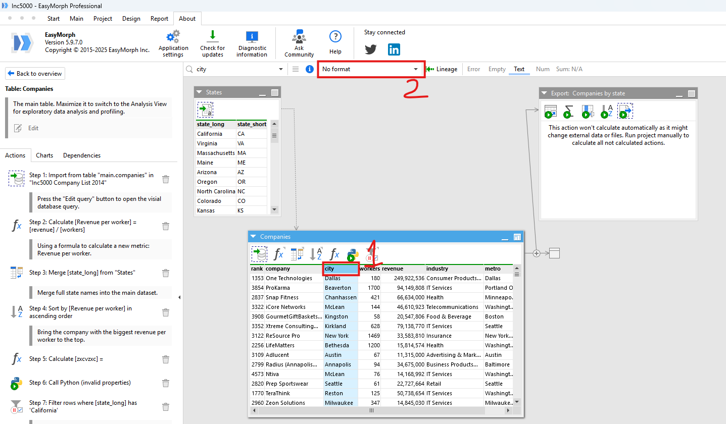The height and width of the screenshot is (424, 726).
Task: Select import from database action in Companies table
Action: (260, 254)
